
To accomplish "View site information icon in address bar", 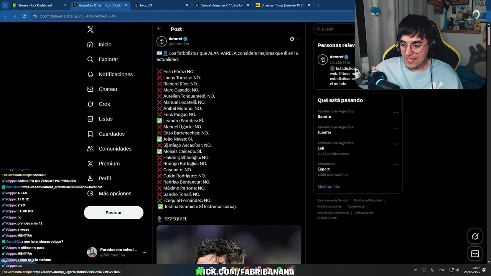I will [35, 16].
